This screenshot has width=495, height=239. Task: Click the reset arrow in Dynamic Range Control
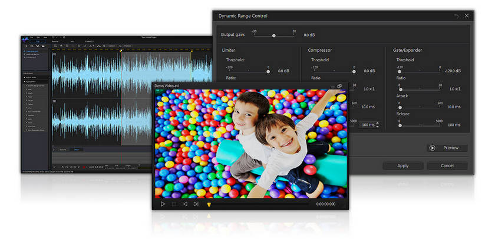coord(456,15)
